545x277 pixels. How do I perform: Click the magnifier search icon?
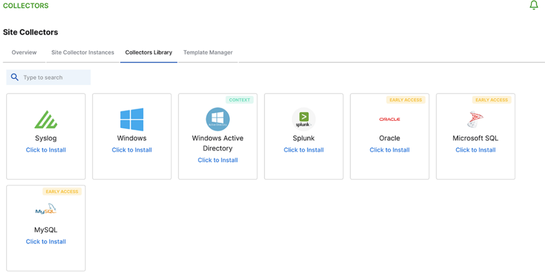point(15,77)
